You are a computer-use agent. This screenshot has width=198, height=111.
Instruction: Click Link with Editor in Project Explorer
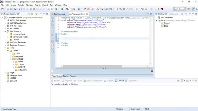(32, 14)
